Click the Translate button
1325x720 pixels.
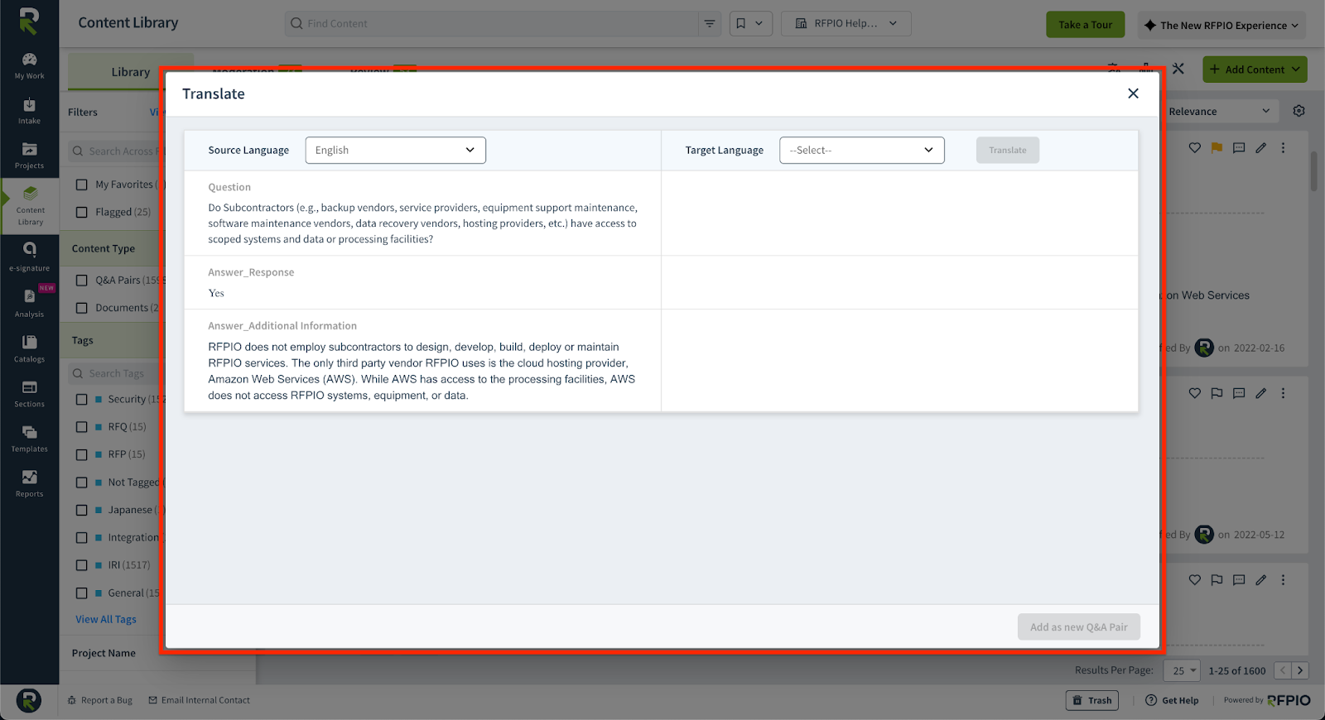click(x=1007, y=150)
